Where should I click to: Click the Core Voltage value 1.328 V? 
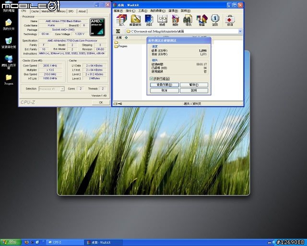pyautogui.click(x=80, y=34)
